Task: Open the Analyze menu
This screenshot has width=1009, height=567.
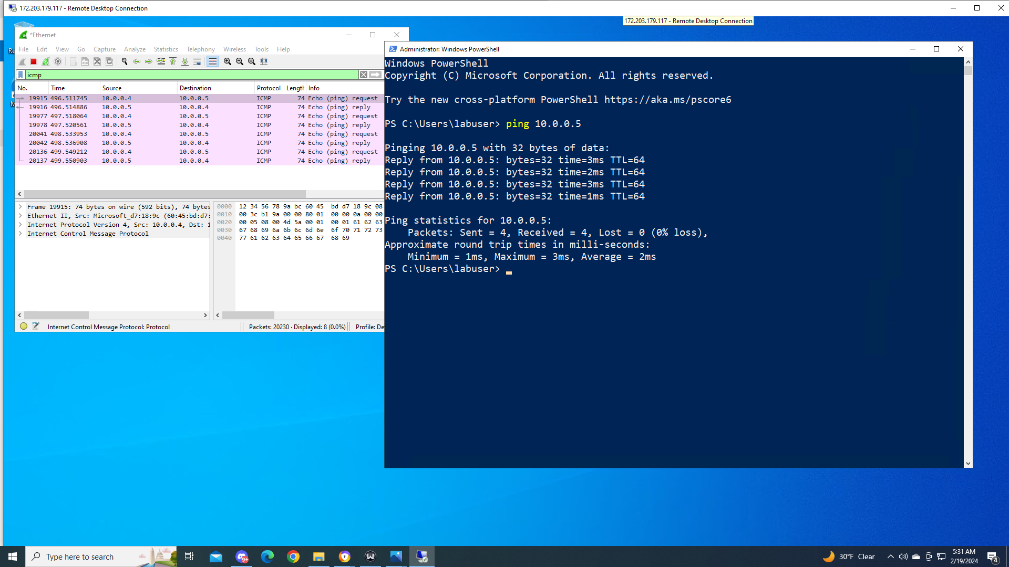Action: pyautogui.click(x=135, y=49)
